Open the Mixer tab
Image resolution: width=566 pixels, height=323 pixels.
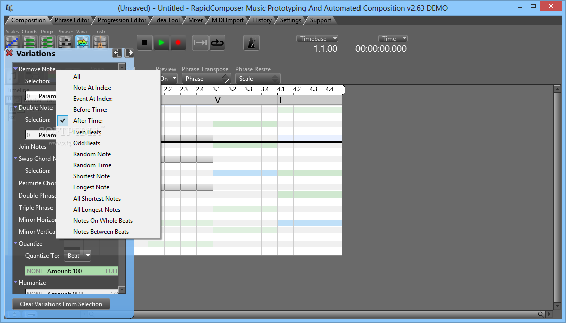click(x=195, y=20)
